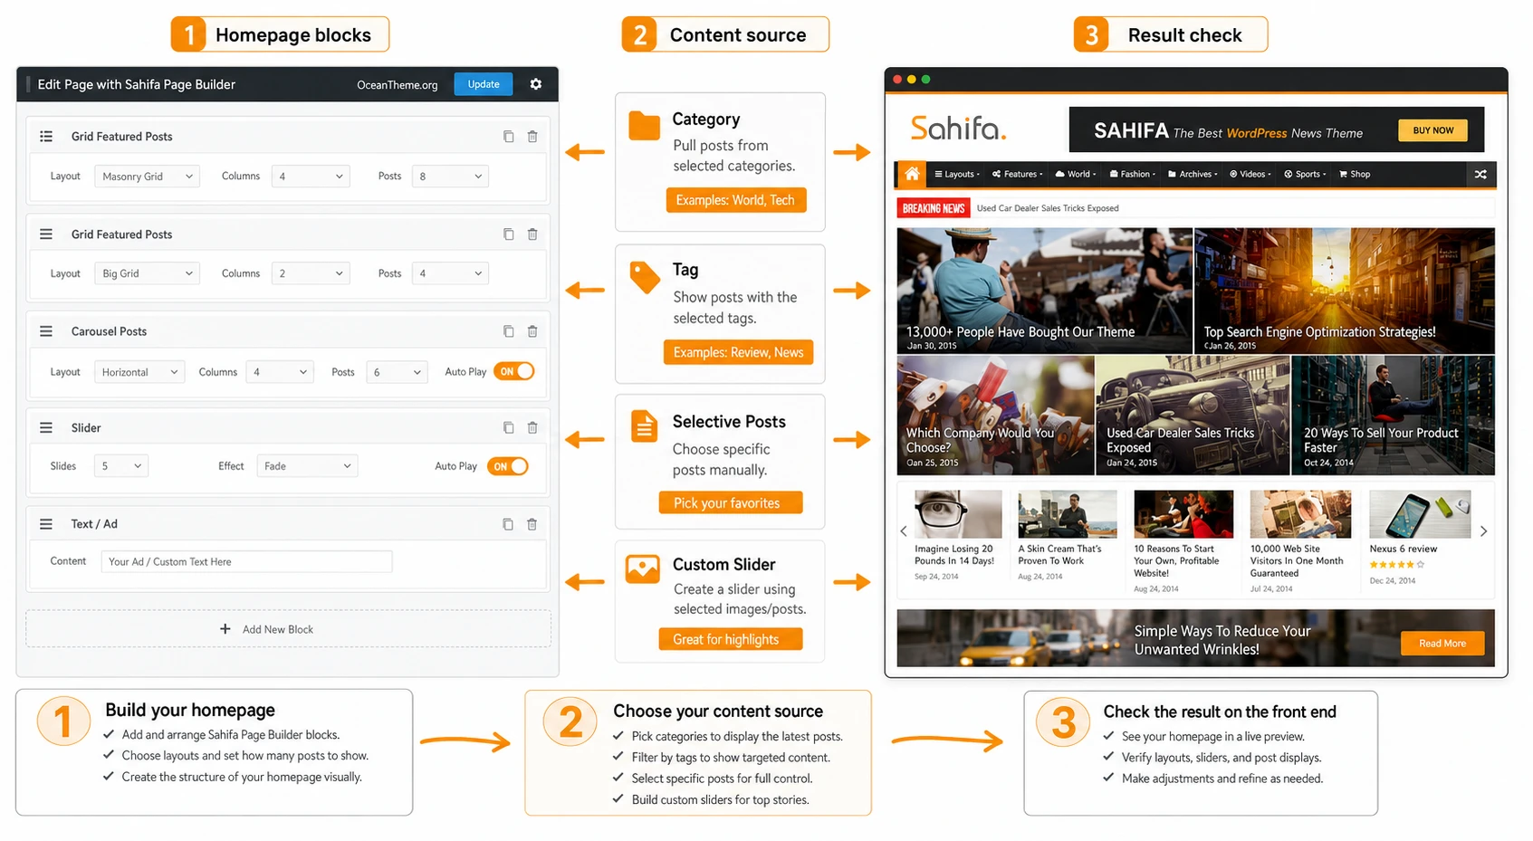This screenshot has height=841, width=1533.
Task: Click the Custom Slider image icon
Action: [643, 569]
